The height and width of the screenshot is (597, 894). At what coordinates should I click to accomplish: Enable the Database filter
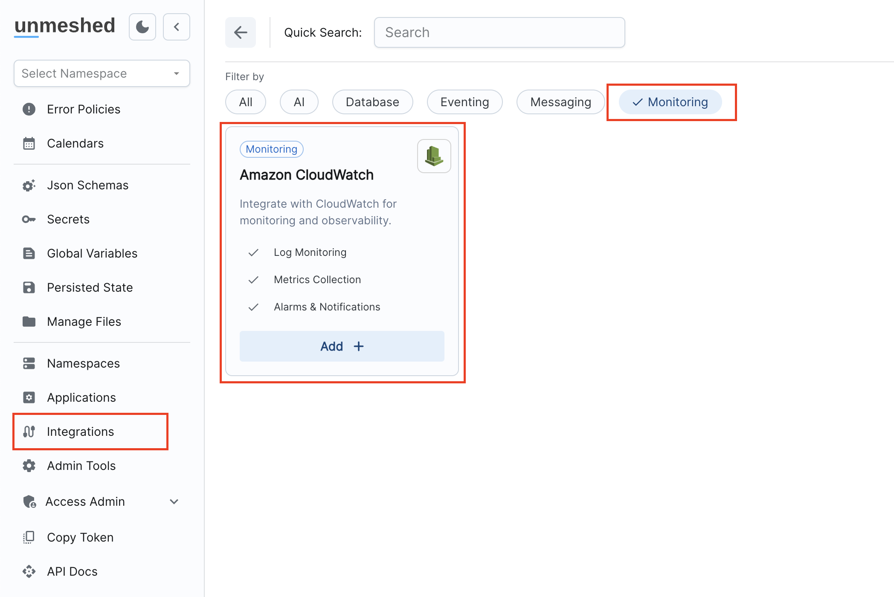[x=372, y=102]
